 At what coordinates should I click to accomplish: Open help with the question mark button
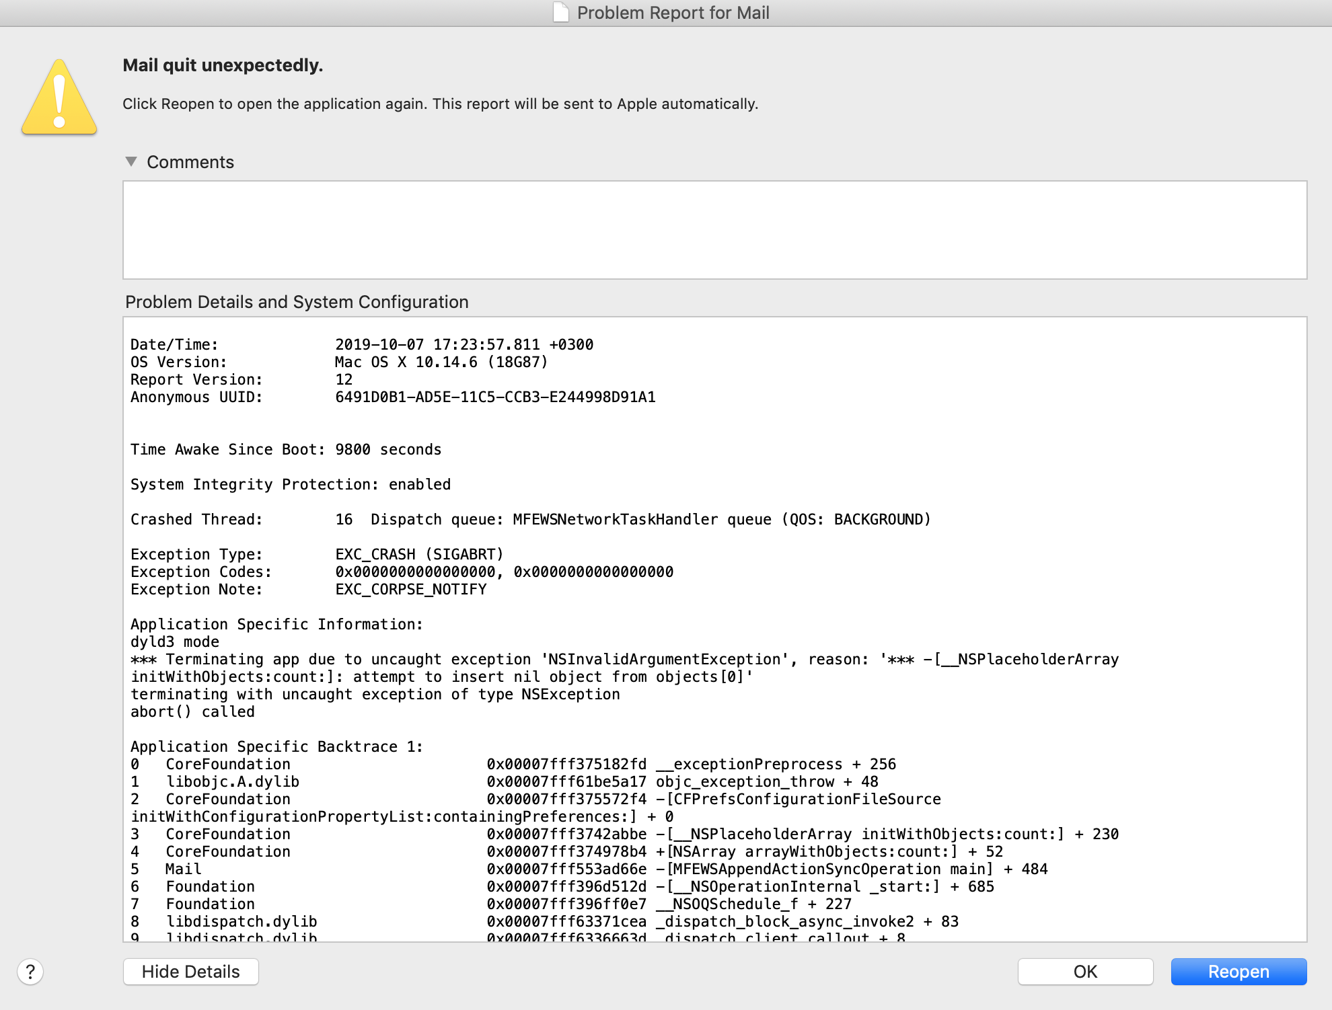coord(30,972)
